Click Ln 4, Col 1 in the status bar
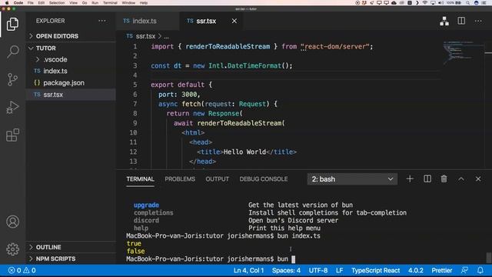492x277 pixels. point(248,270)
